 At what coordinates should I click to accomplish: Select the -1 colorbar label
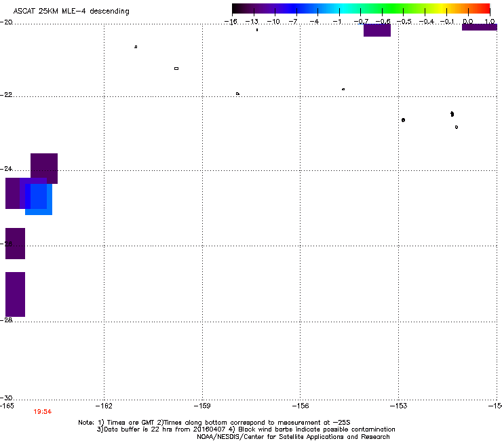click(x=336, y=22)
